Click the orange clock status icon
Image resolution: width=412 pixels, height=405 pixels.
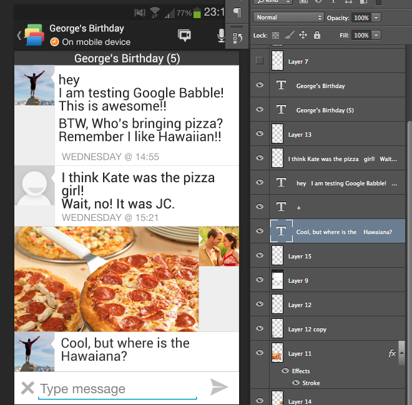[54, 42]
